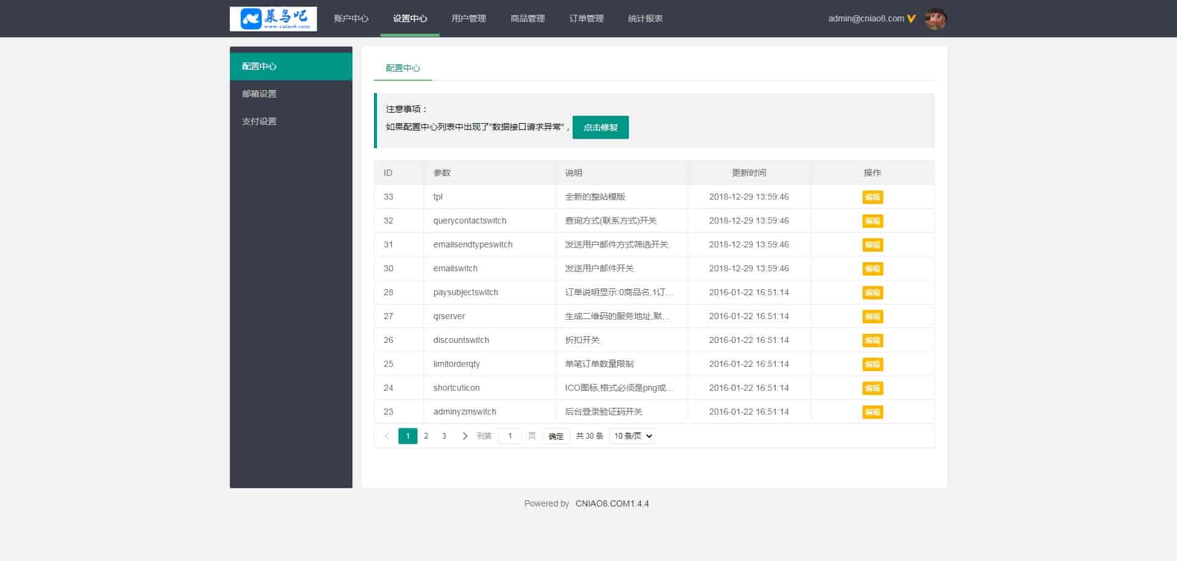Click the yellow V badge icon
Viewport: 1177px width, 561px height.
[x=912, y=19]
